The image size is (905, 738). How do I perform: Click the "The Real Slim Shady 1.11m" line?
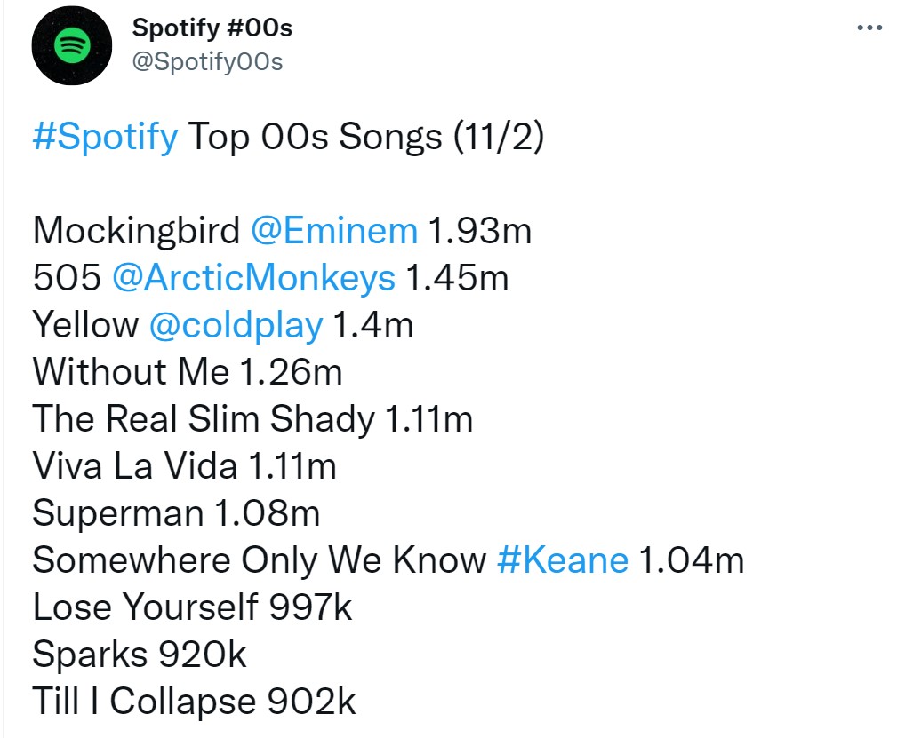pyautogui.click(x=252, y=419)
